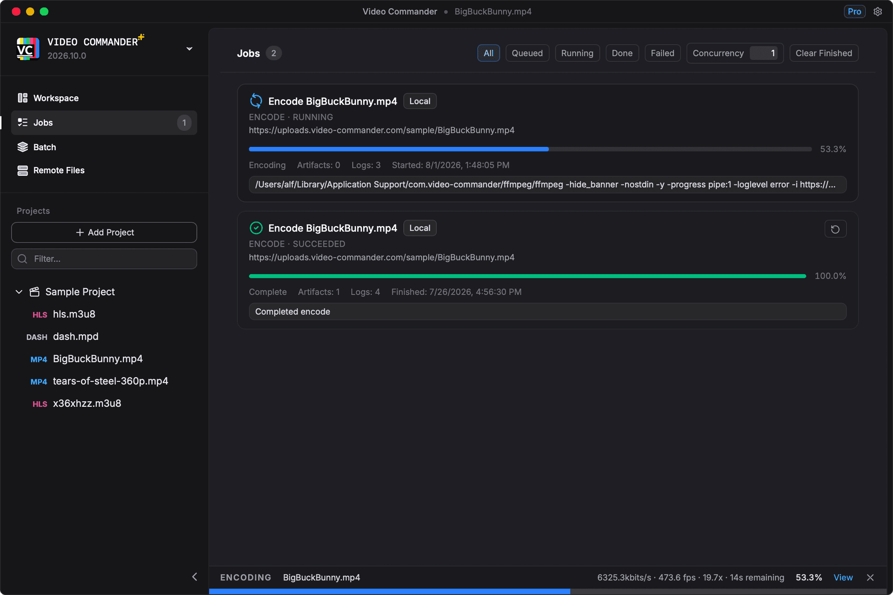
Task: Click the running job blue progress bar
Action: click(530, 149)
